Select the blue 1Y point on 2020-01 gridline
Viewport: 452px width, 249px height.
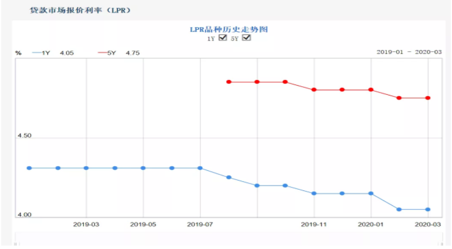coord(371,193)
